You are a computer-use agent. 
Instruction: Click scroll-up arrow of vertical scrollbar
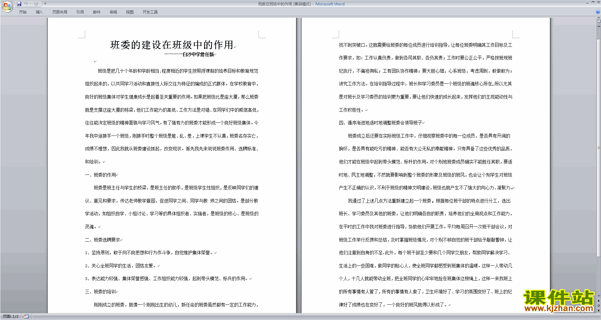(598, 26)
